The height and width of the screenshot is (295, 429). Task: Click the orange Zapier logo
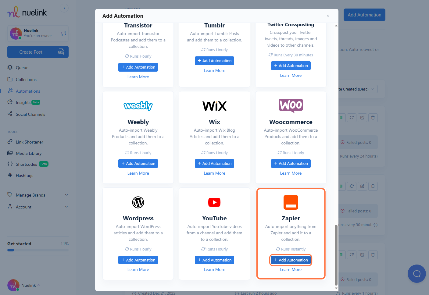(x=291, y=202)
